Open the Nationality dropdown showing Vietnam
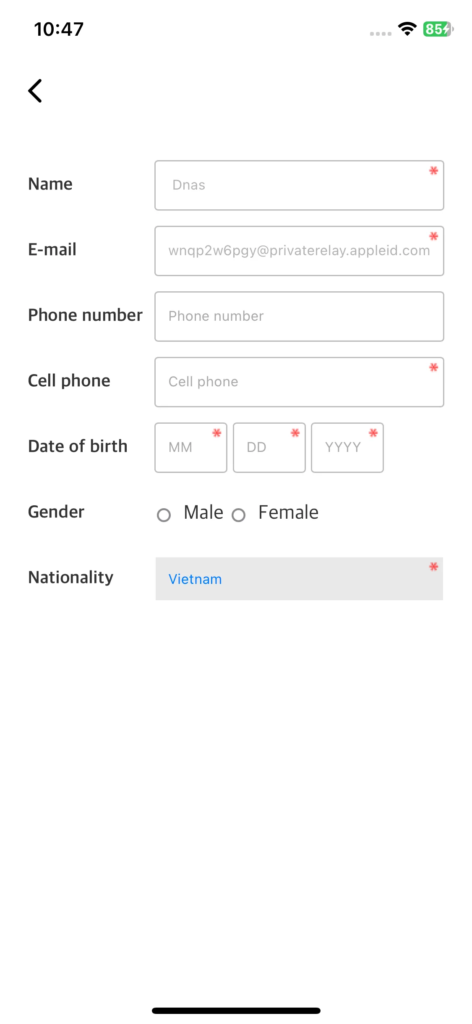 tap(299, 579)
